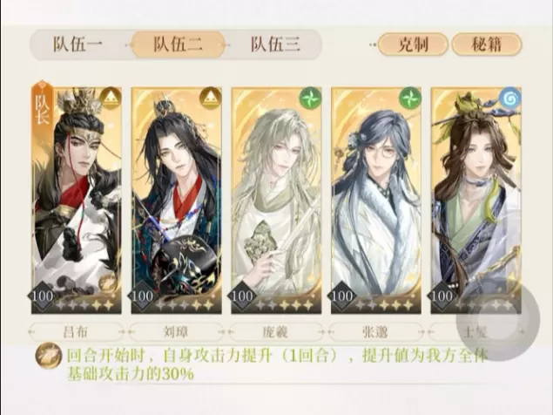553x415 pixels.
Task: Click the earth element icon on 吕布 card
Action: pos(111,98)
